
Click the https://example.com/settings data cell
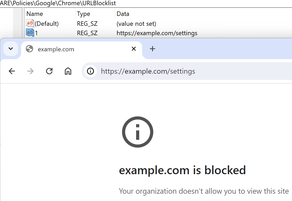point(157,33)
